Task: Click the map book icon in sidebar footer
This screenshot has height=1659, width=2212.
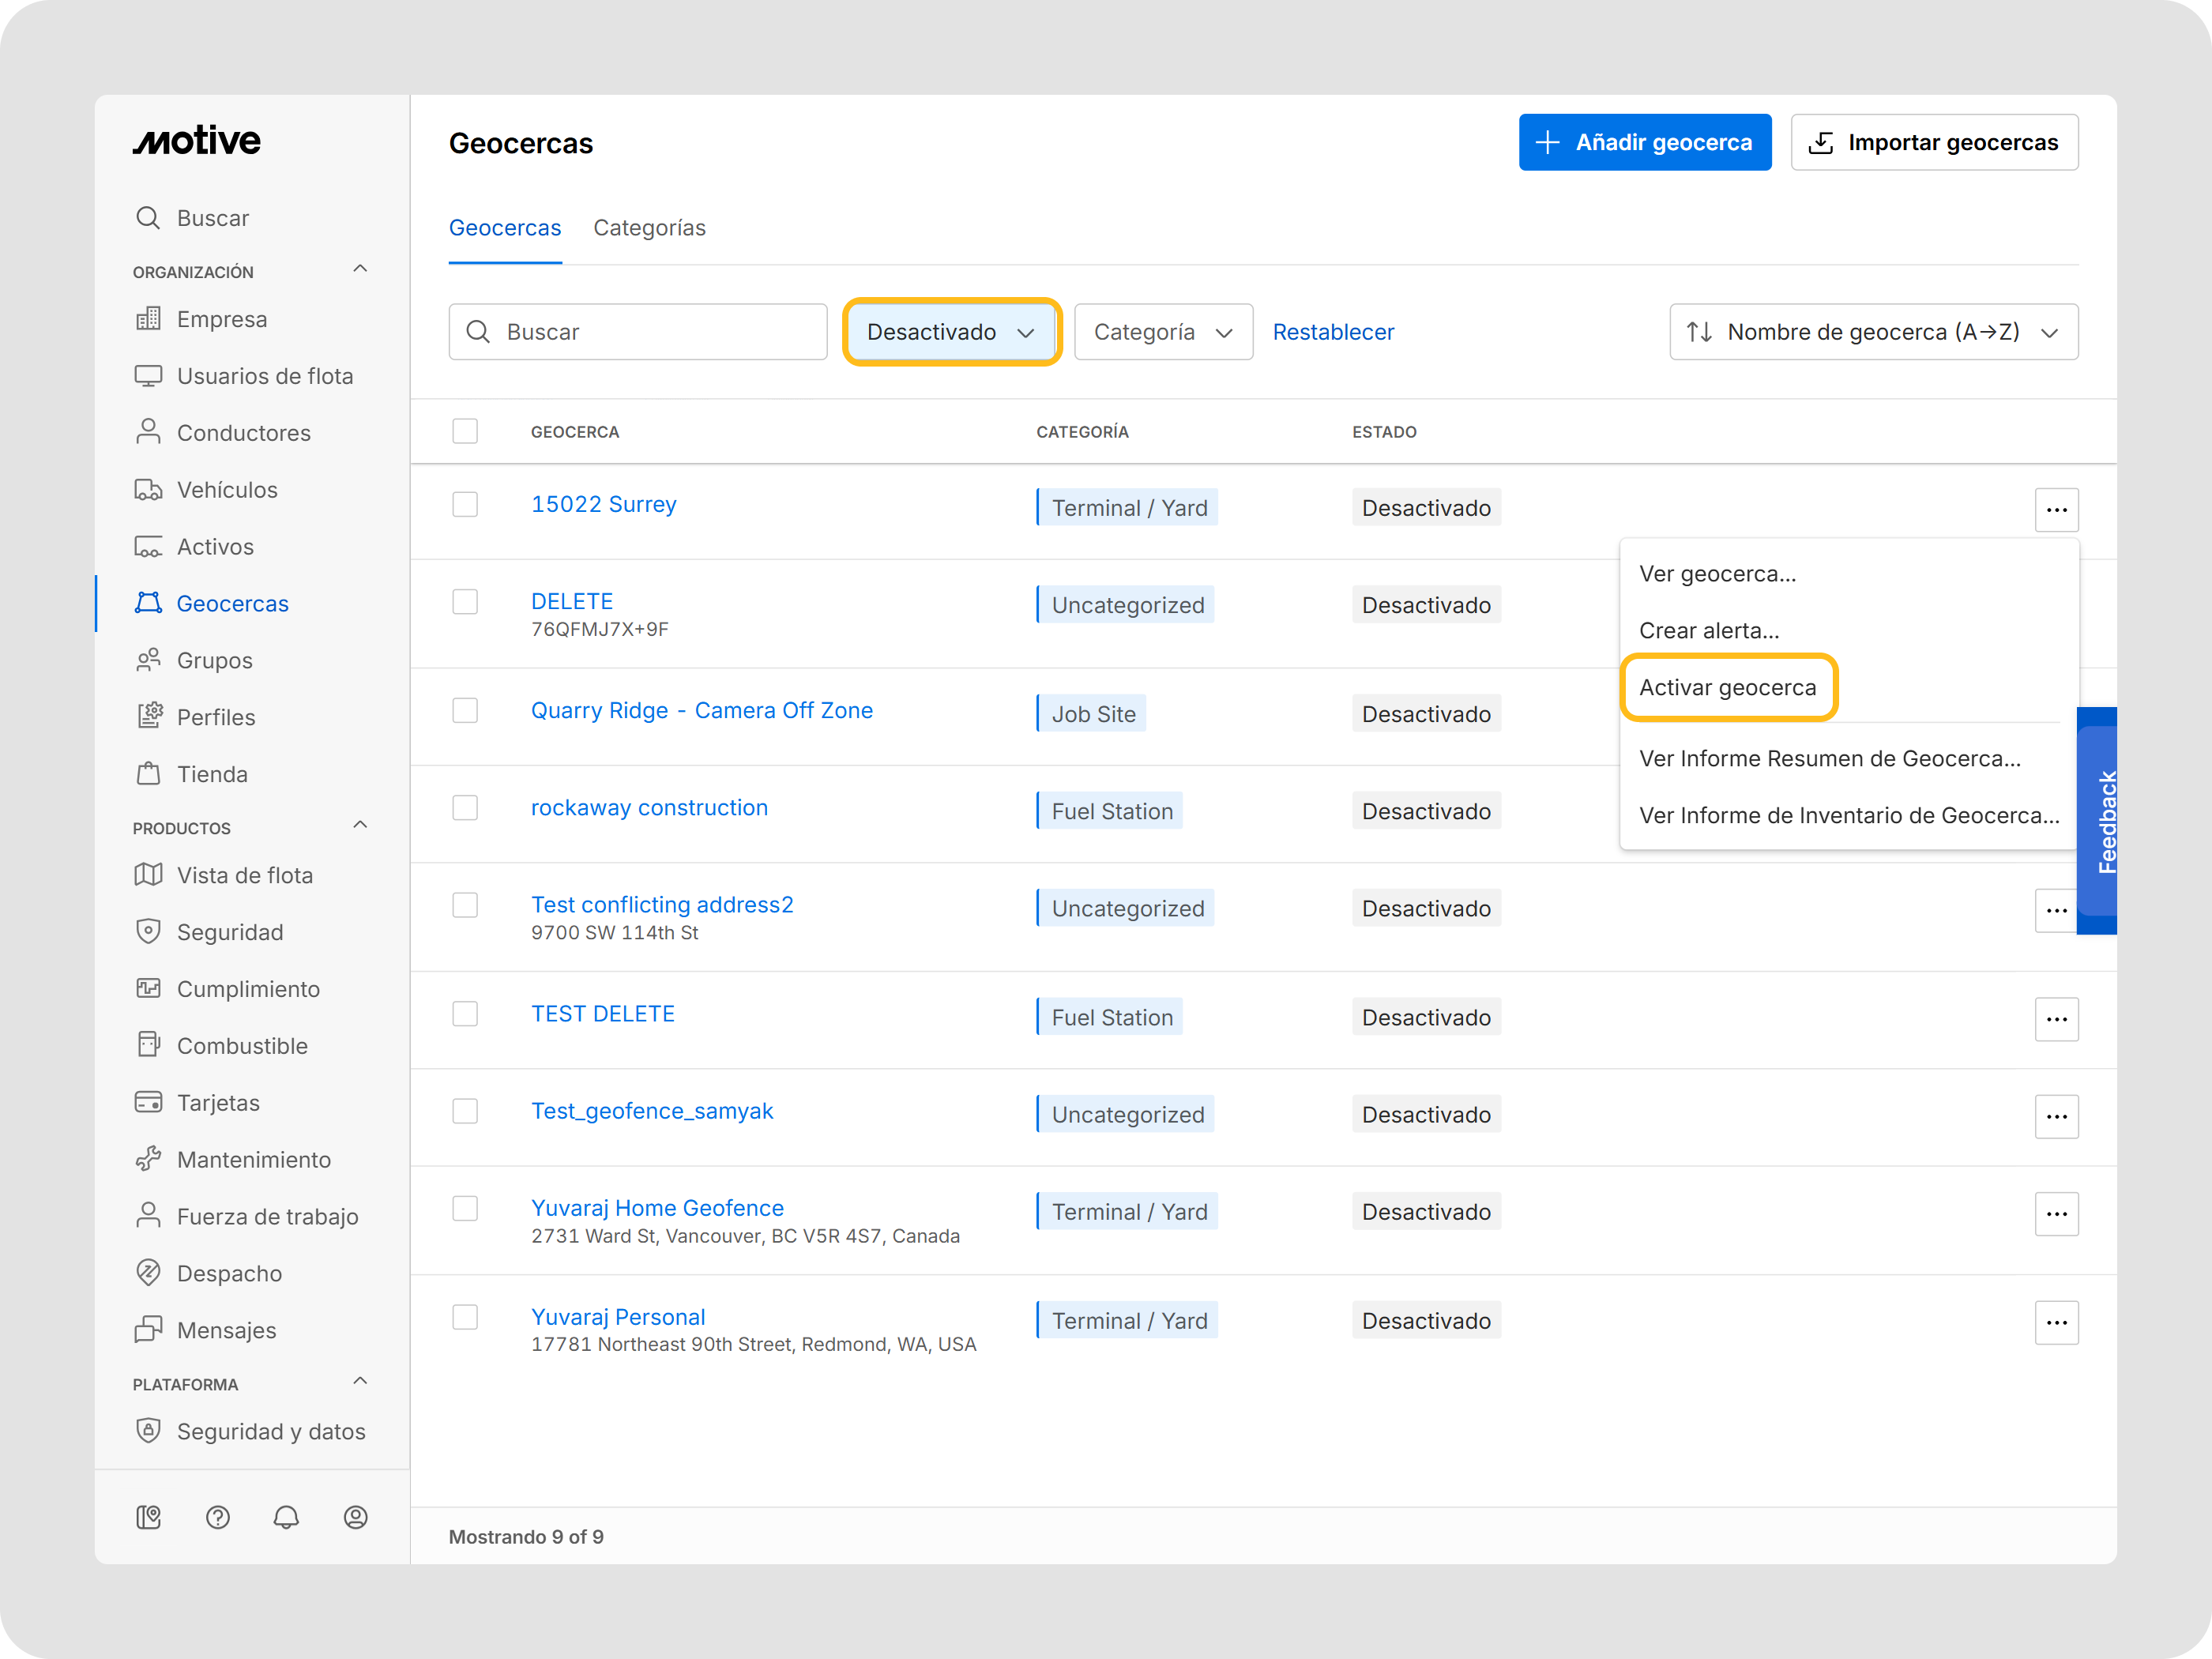Action: [x=148, y=1517]
